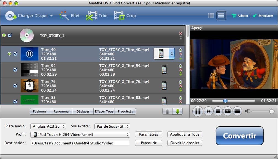
Task: Open the Trim scissors tool
Action: click(x=97, y=16)
